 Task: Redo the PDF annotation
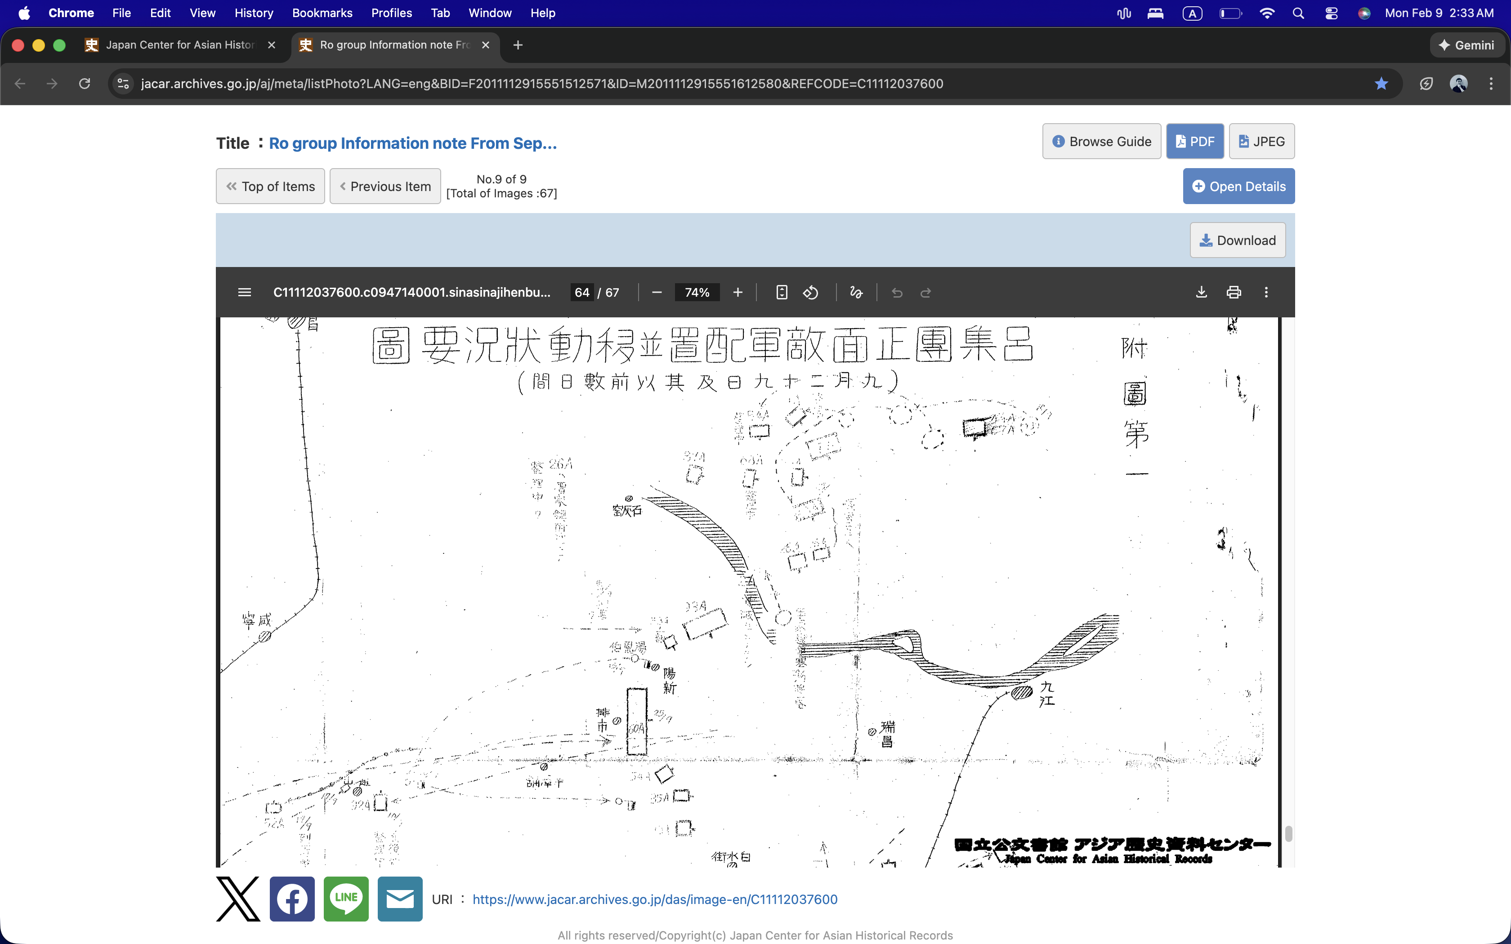pos(925,292)
